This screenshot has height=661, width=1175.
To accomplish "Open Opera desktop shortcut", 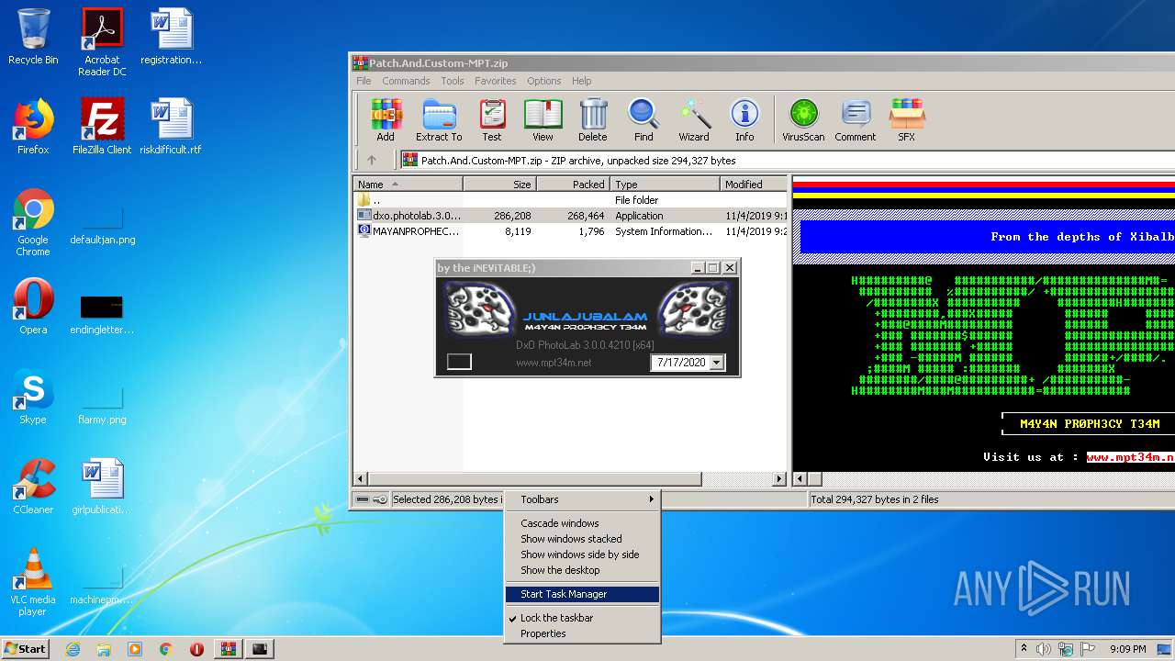I will coord(33,306).
